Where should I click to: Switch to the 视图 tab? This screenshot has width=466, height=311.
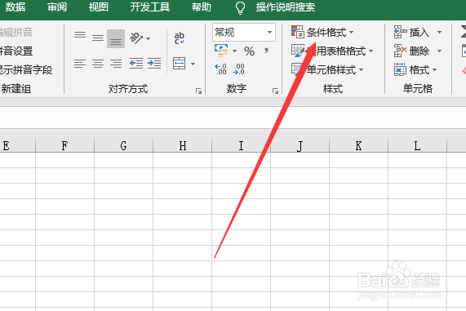point(99,7)
